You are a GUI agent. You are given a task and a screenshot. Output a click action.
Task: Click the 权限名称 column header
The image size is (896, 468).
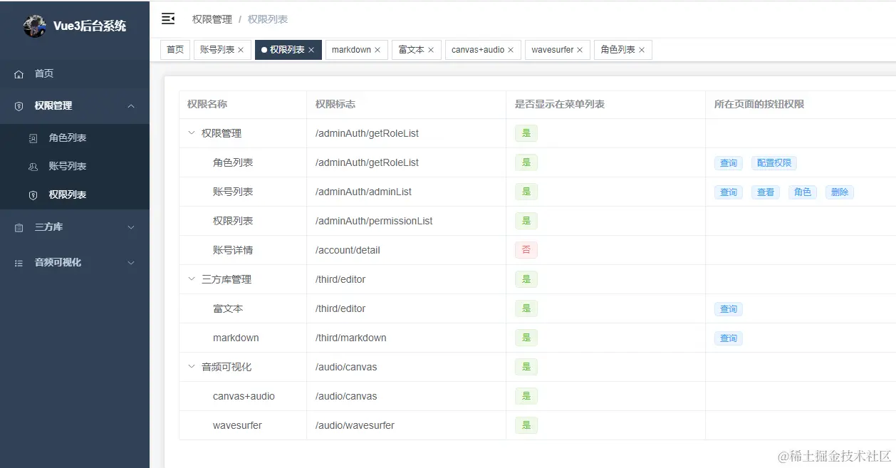tap(243, 104)
